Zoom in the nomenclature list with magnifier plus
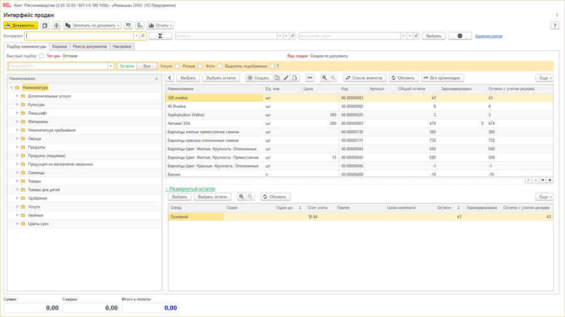The width and height of the screenshot is (565, 317). [325, 78]
